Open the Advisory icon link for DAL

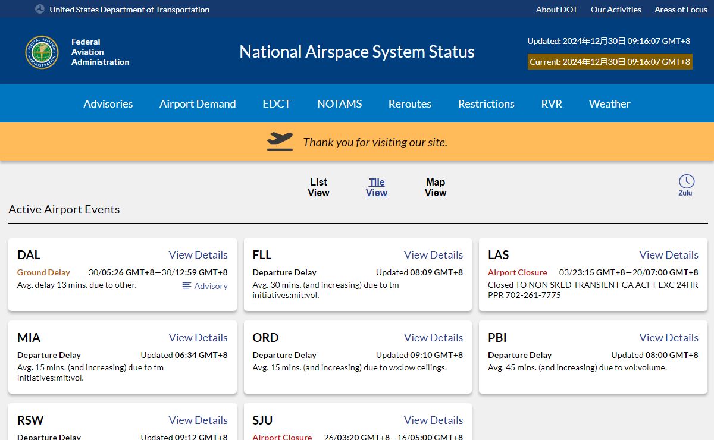[x=205, y=286]
